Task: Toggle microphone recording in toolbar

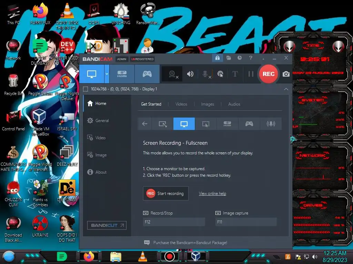Action: 206,74
